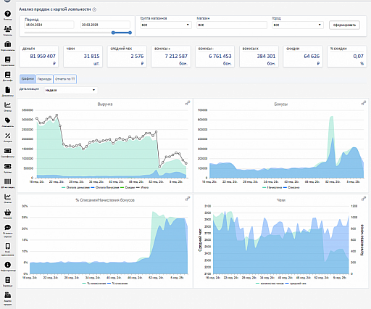The image size is (371, 309).
Task: Click the Бонусы + value 7 212 587
Action: click(176, 57)
